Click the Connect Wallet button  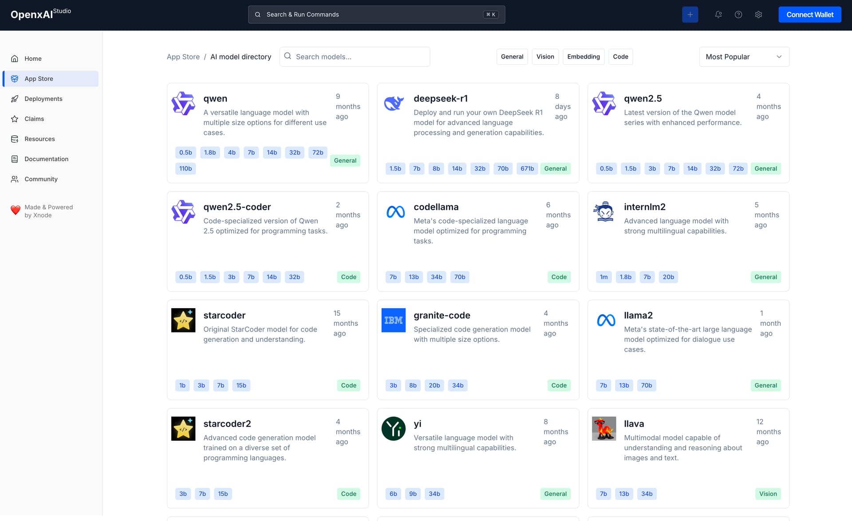pyautogui.click(x=810, y=15)
